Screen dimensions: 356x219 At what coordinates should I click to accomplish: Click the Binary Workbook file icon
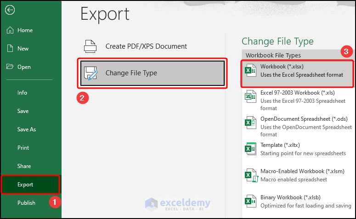click(x=250, y=202)
